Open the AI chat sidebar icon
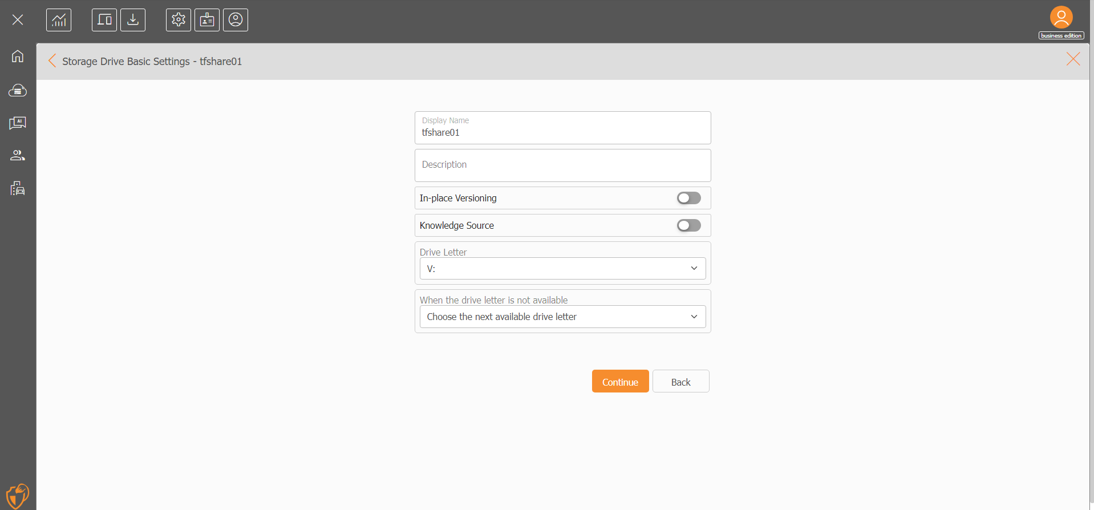Viewport: 1094px width, 510px height. [18, 123]
